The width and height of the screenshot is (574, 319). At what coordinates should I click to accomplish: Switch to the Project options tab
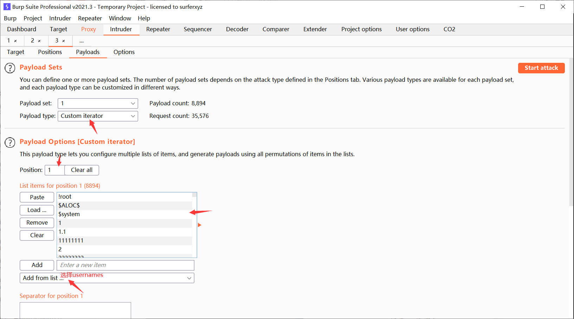pos(361,29)
